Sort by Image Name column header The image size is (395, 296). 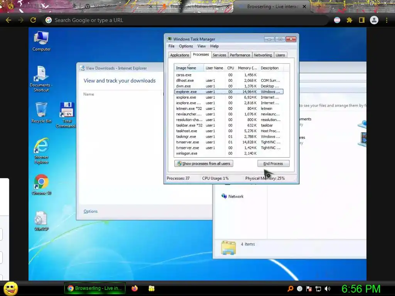tap(189, 68)
